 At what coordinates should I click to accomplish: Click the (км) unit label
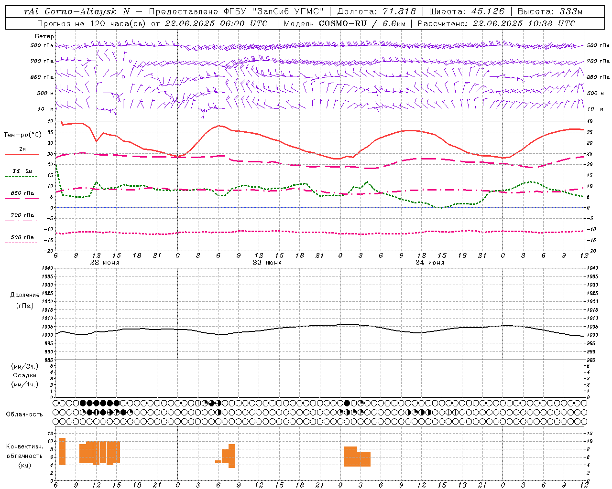tap(25, 465)
